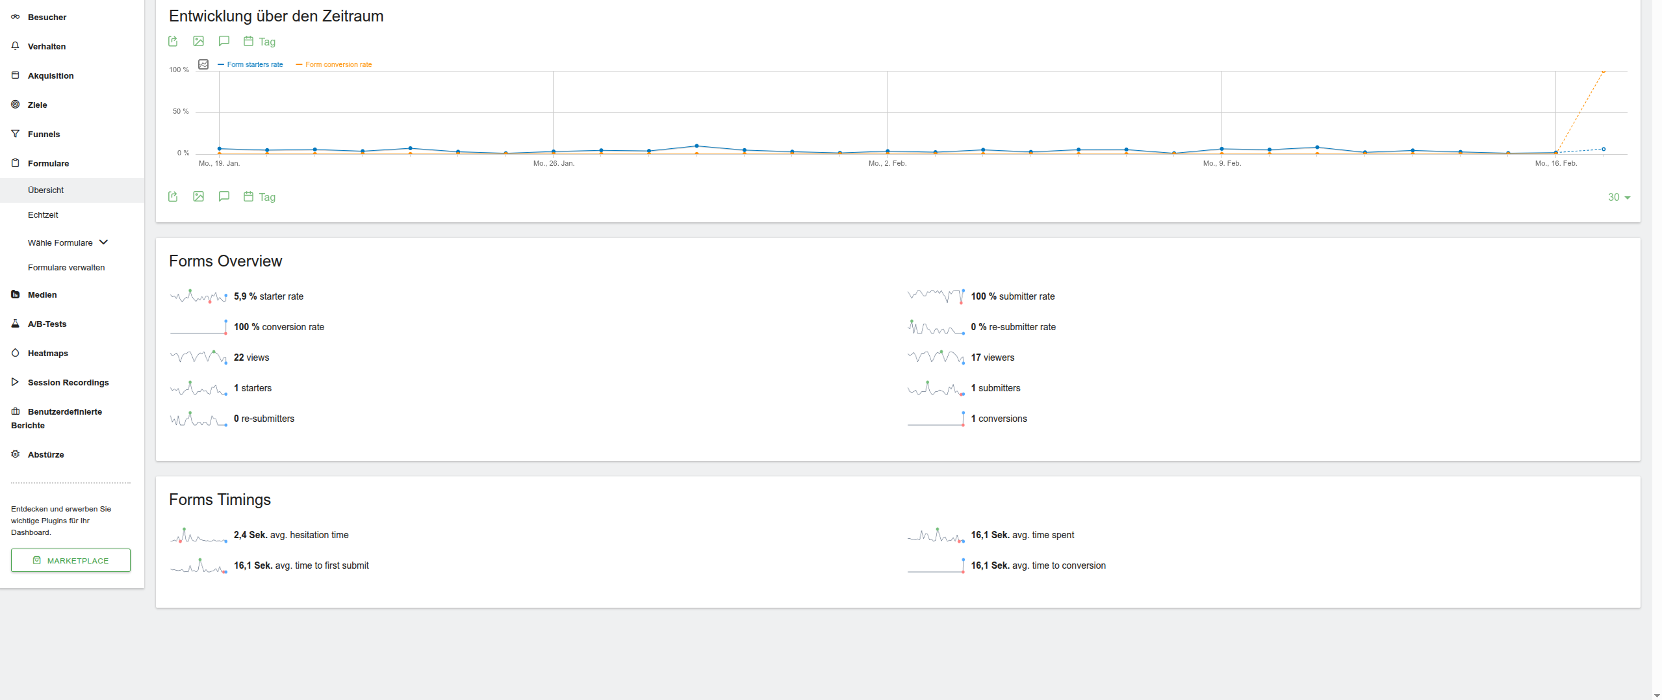Click export-as-image icon below the chart

click(198, 197)
